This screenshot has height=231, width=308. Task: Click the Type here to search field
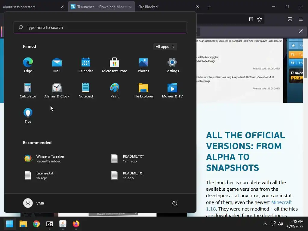[x=100, y=27]
